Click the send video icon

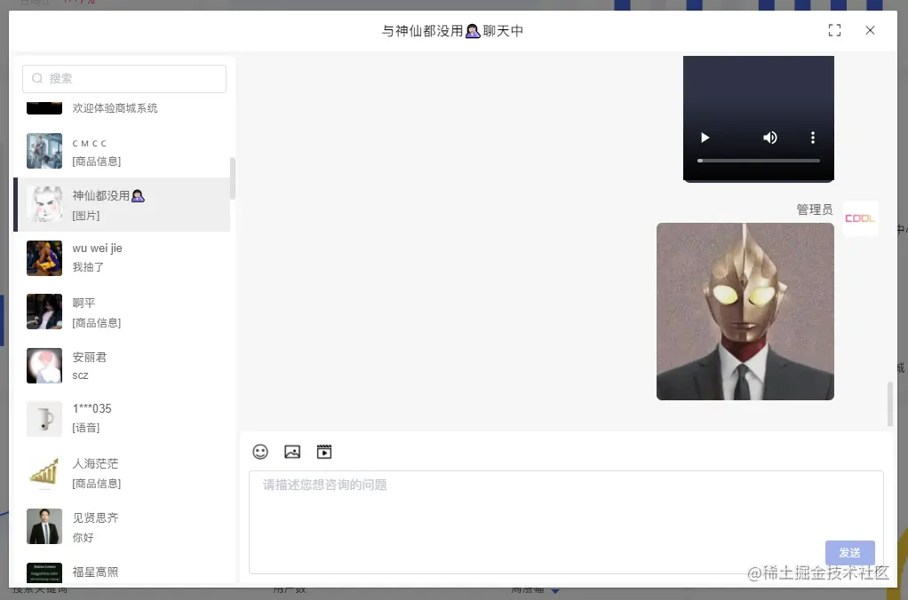click(x=324, y=452)
